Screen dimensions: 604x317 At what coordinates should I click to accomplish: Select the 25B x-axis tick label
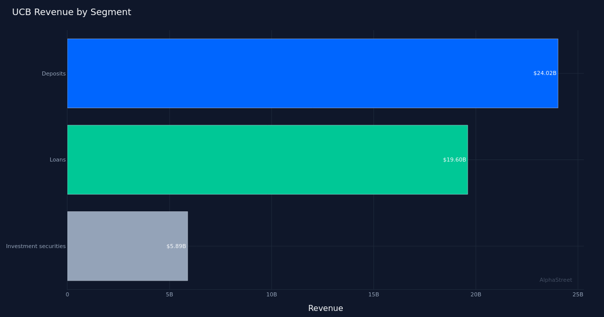[x=578, y=295]
